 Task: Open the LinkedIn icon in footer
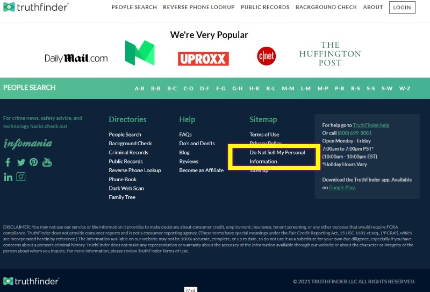point(8,177)
